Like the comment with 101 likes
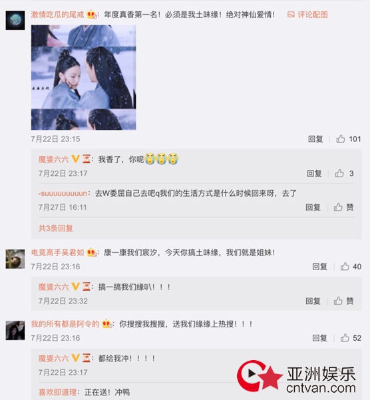The height and width of the screenshot is (400, 370). pos(341,139)
